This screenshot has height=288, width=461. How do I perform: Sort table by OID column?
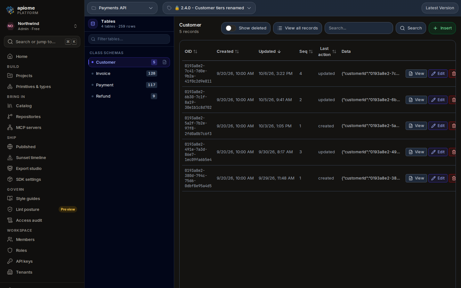pos(191,52)
